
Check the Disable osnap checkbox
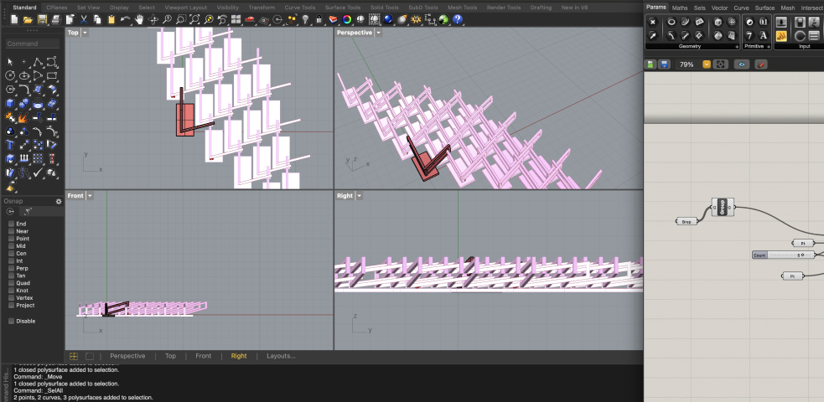pyautogui.click(x=12, y=321)
